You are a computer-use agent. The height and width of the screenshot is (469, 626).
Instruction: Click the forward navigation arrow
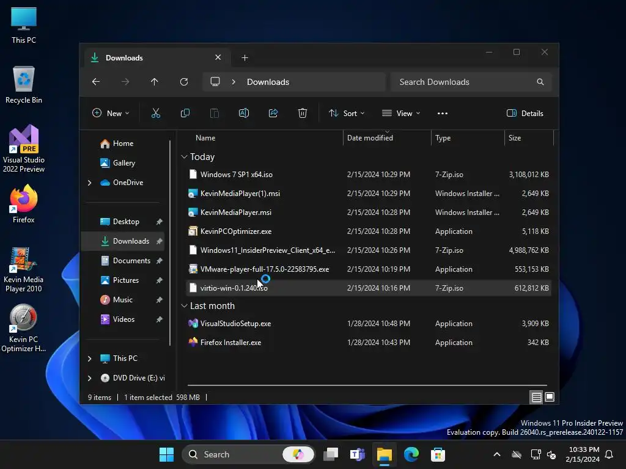pos(125,82)
